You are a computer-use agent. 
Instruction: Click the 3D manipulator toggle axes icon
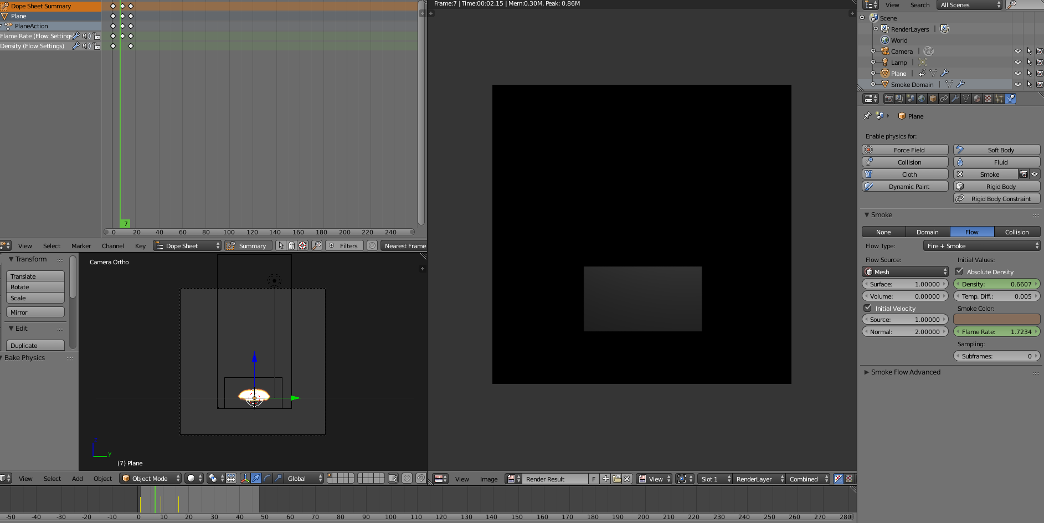245,478
